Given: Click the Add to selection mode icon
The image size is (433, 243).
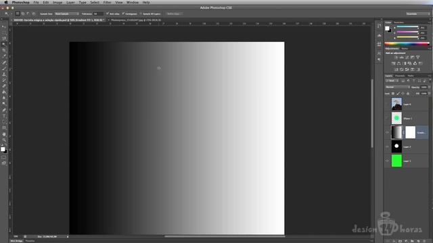Looking at the screenshot, I should pyautogui.click(x=23, y=13).
